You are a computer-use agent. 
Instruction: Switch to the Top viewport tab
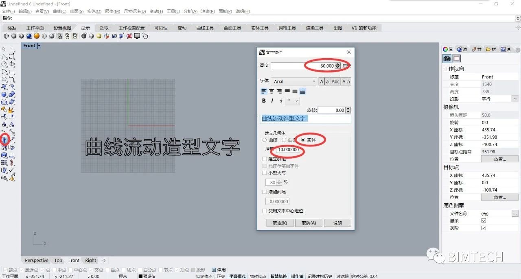point(58,260)
